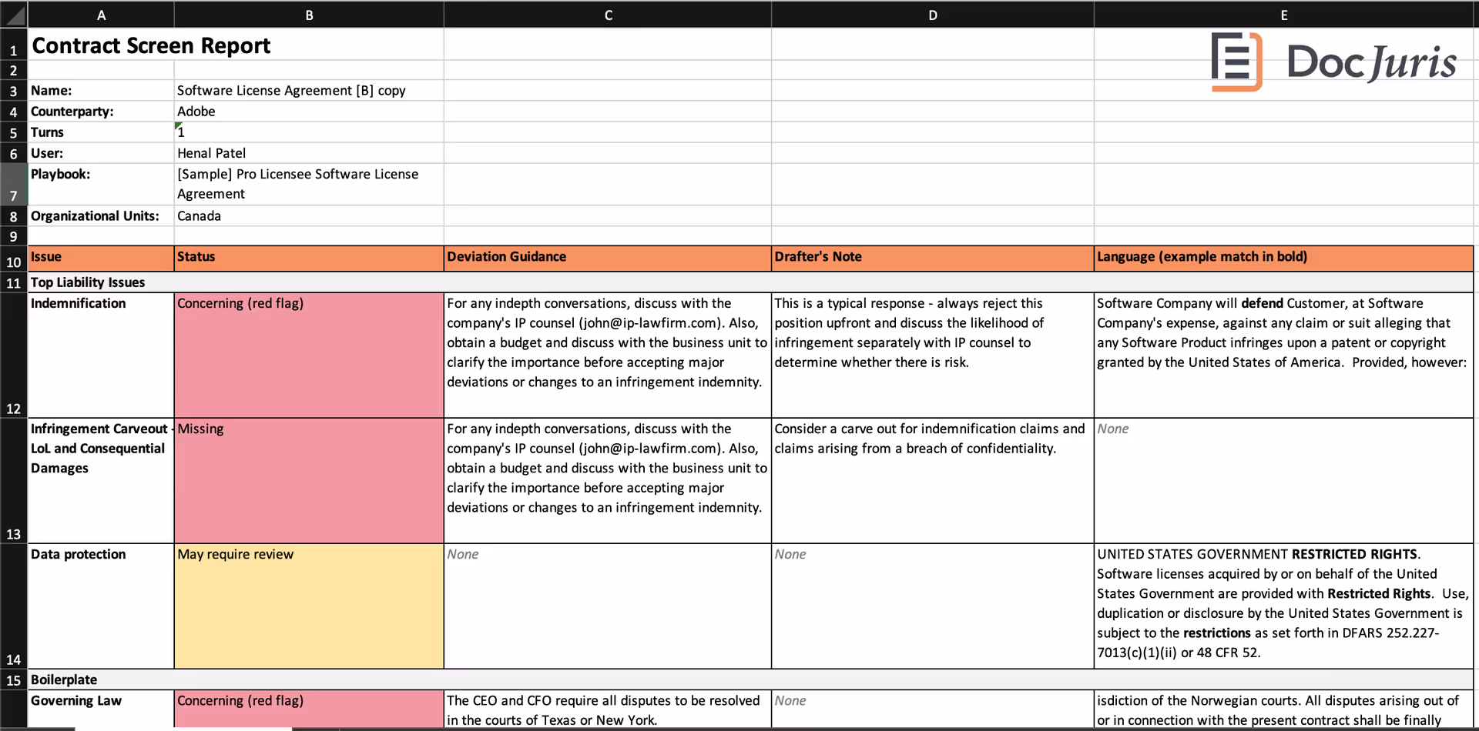Select cell 'Software License Agreement [B] copy'
The height and width of the screenshot is (731, 1479).
click(309, 90)
